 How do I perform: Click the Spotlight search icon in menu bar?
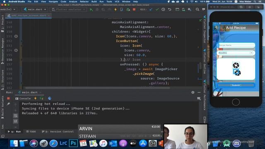255,2
